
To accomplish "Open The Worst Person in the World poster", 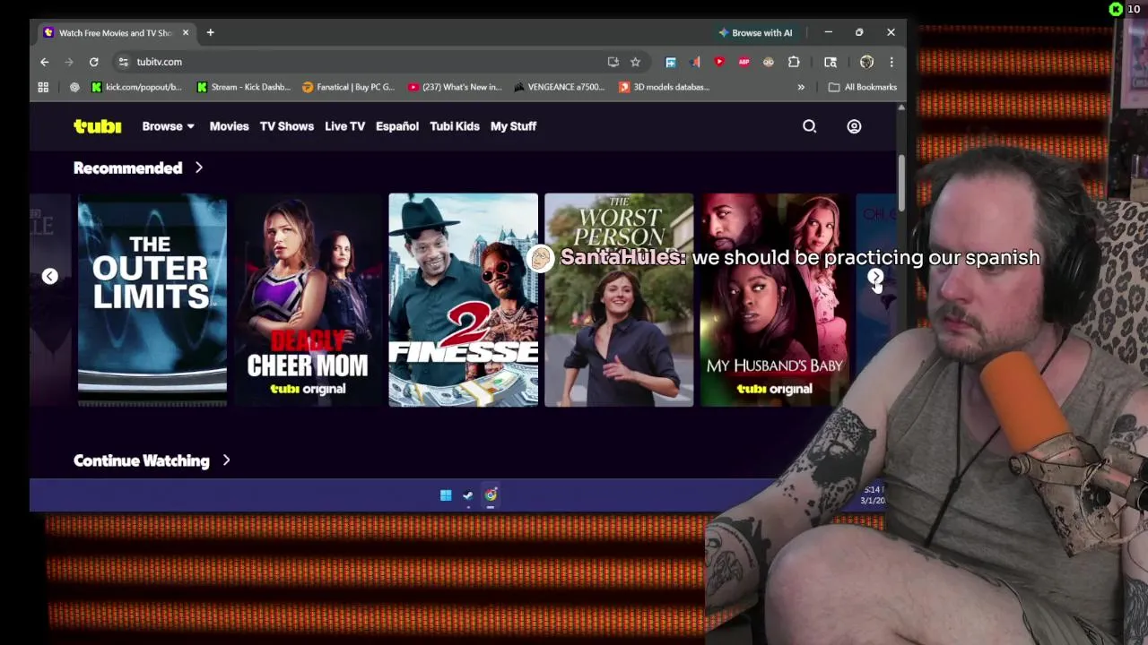I will click(619, 300).
